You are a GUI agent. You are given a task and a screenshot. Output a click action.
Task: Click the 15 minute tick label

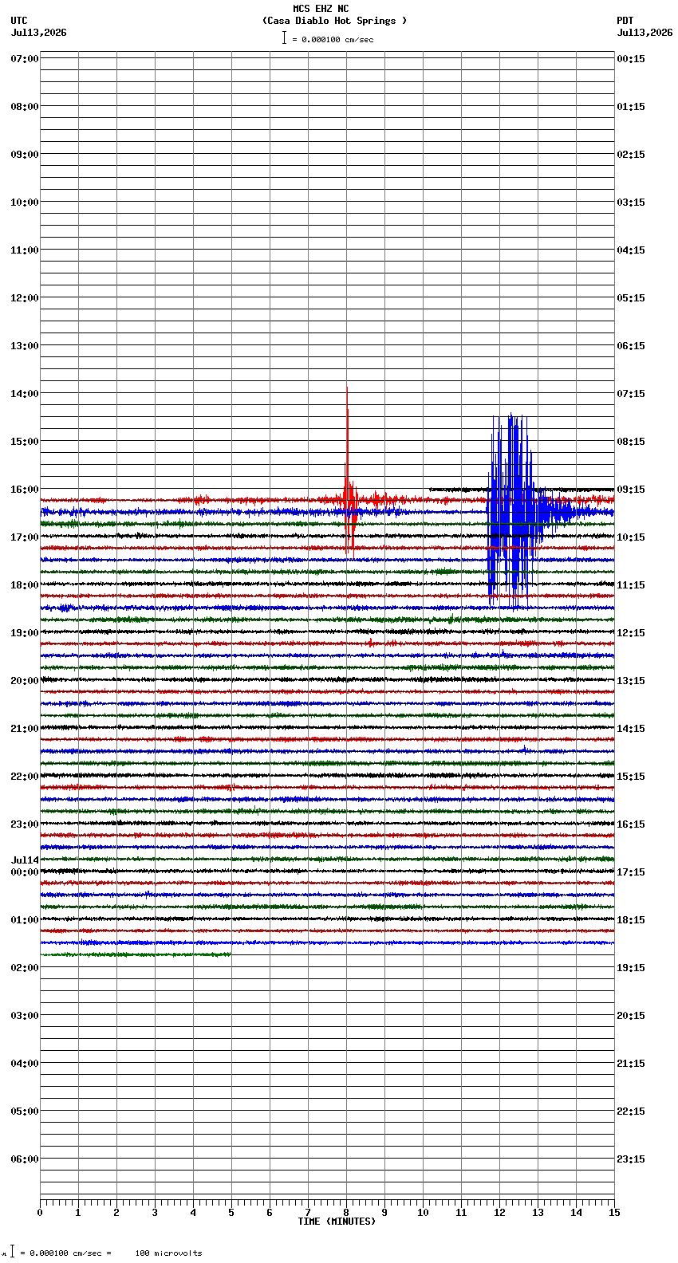click(x=614, y=1213)
